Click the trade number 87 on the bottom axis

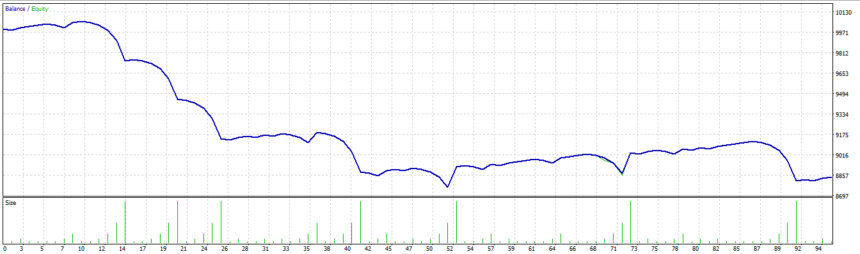[758, 248]
